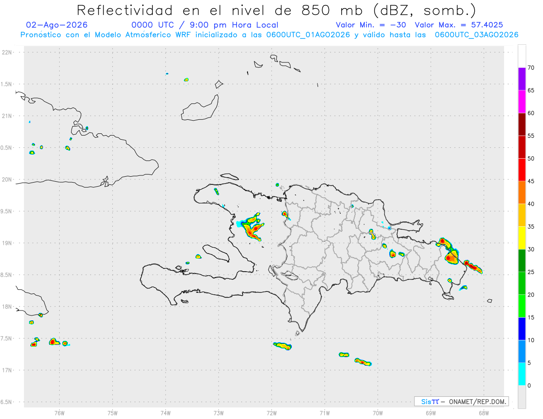Image resolution: width=543 pixels, height=419 pixels.
Task: Click the 72W longitude label
Action: point(271,412)
